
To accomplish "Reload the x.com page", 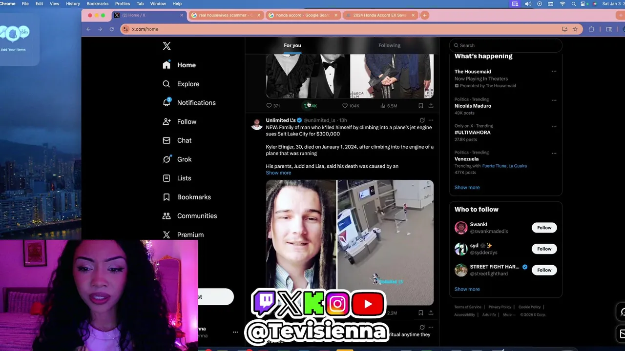I will [111, 29].
